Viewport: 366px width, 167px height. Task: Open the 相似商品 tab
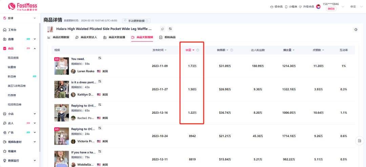pyautogui.click(x=167, y=37)
